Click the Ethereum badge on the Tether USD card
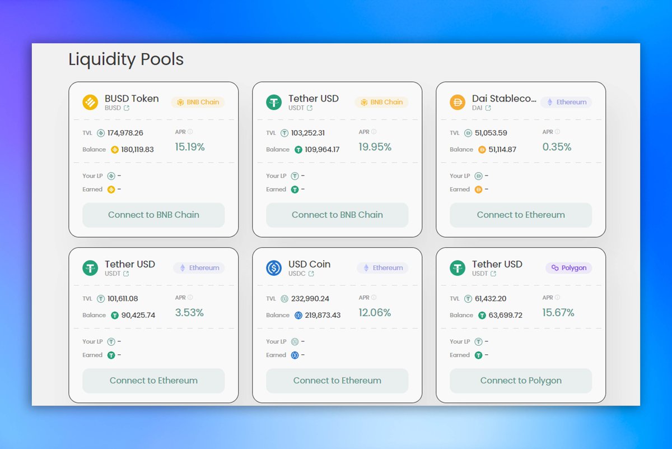672x449 pixels. point(199,268)
